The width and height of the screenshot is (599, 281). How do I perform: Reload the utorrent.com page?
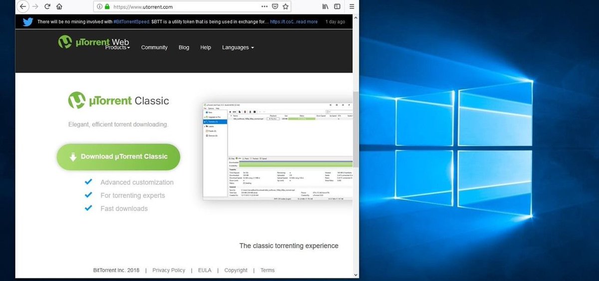pos(47,7)
